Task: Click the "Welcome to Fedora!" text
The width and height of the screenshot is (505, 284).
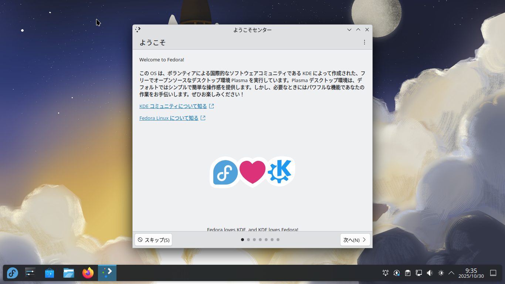Action: pos(162,60)
